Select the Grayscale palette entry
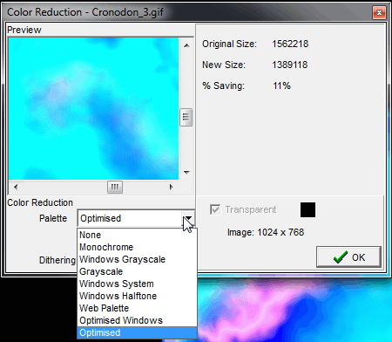The height and width of the screenshot is (342, 392). click(137, 271)
